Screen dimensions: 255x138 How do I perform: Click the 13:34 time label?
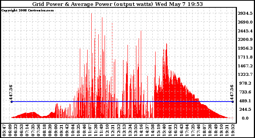coord(130,130)
